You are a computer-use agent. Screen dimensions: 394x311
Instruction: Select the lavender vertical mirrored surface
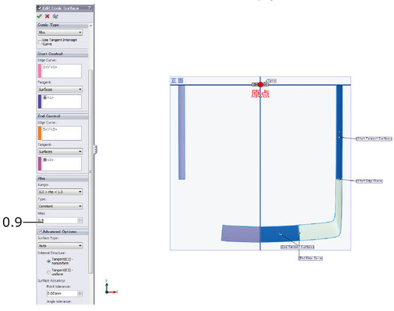pos(182,133)
